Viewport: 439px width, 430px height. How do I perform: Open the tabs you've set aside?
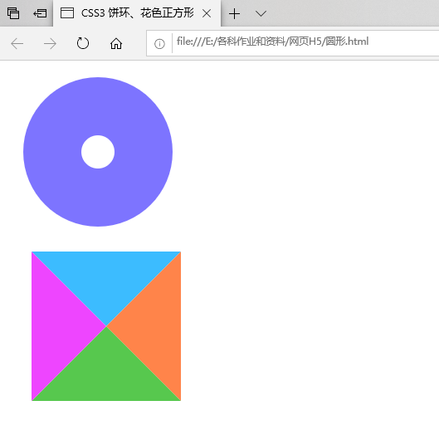(x=13, y=13)
